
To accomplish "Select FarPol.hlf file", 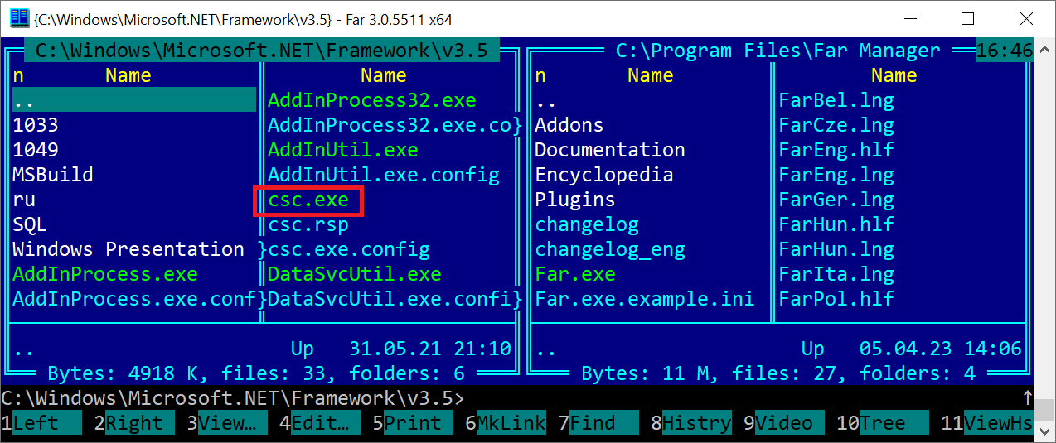I will (836, 299).
